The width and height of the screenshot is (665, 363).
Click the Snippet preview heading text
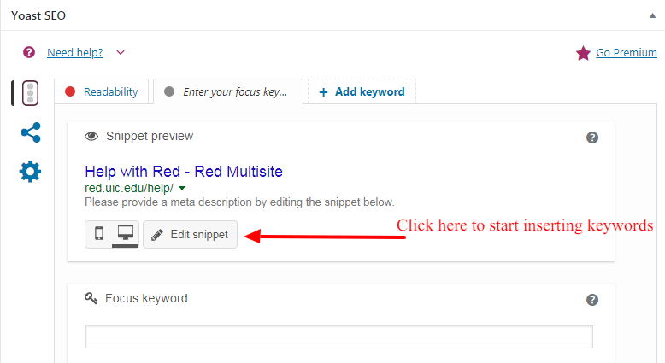point(150,136)
